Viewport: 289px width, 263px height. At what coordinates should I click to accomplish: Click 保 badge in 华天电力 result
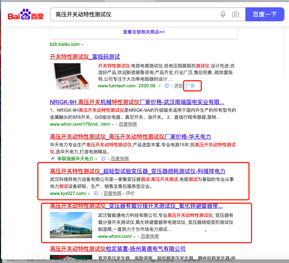(x=103, y=159)
